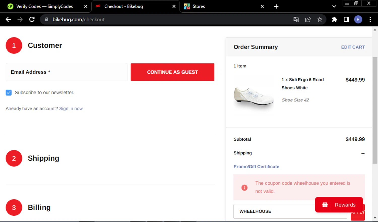Click the address bar URL
Screen dimensions: 378x222
pyautogui.click(x=78, y=19)
